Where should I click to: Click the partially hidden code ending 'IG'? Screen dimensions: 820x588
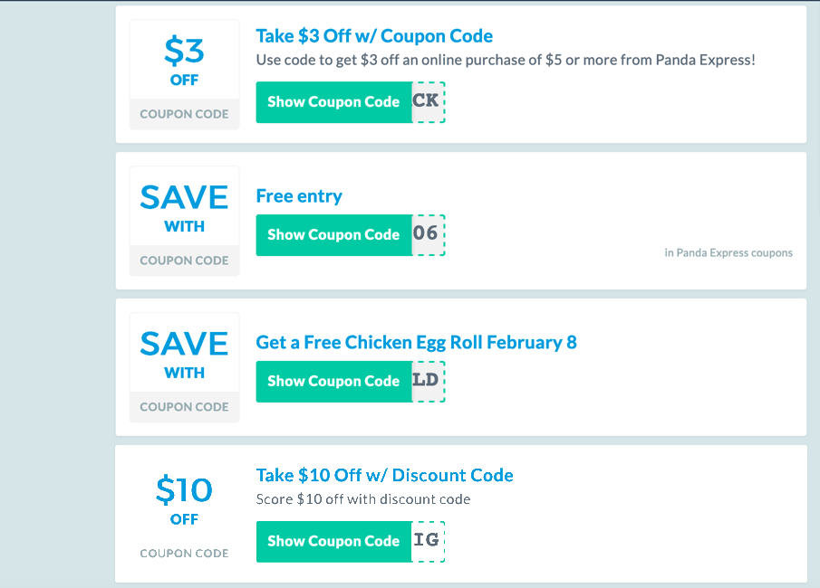pyautogui.click(x=427, y=542)
